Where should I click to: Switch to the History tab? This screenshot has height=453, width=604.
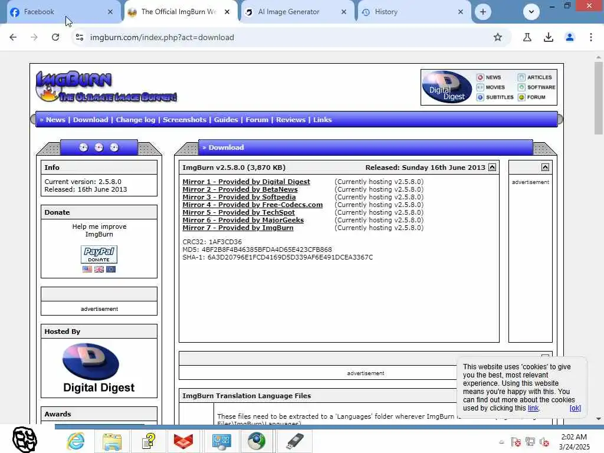click(x=413, y=12)
